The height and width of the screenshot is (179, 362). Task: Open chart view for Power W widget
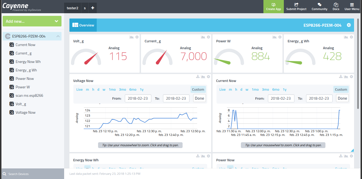[275, 37]
